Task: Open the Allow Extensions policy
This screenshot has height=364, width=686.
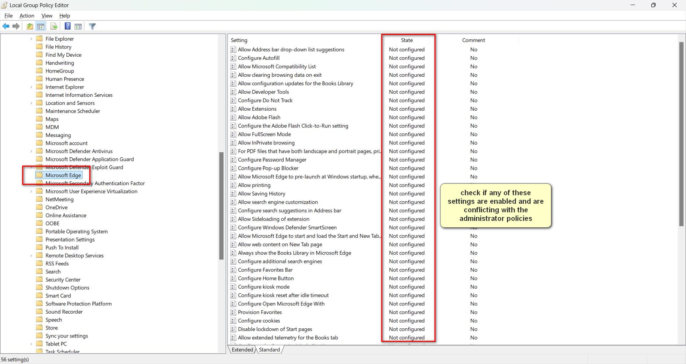Action: (257, 109)
